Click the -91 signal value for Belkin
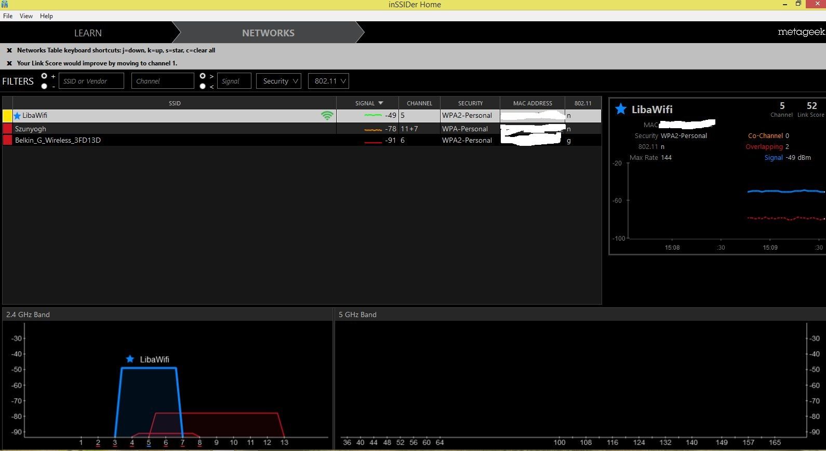The image size is (826, 451). [x=391, y=140]
